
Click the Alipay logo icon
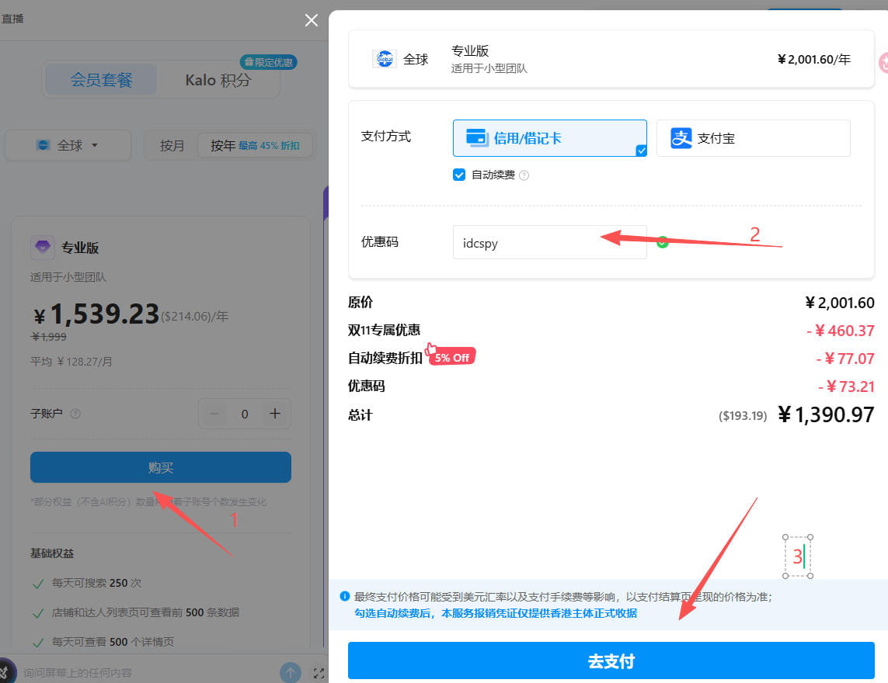(x=681, y=138)
